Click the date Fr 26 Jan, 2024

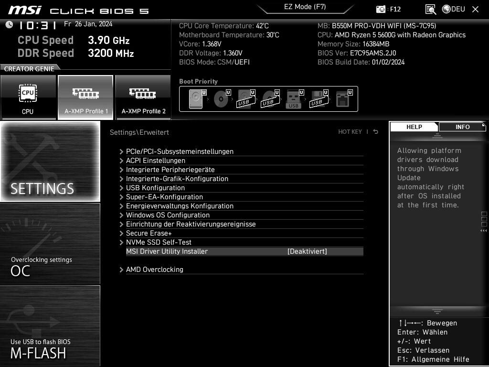tap(88, 24)
